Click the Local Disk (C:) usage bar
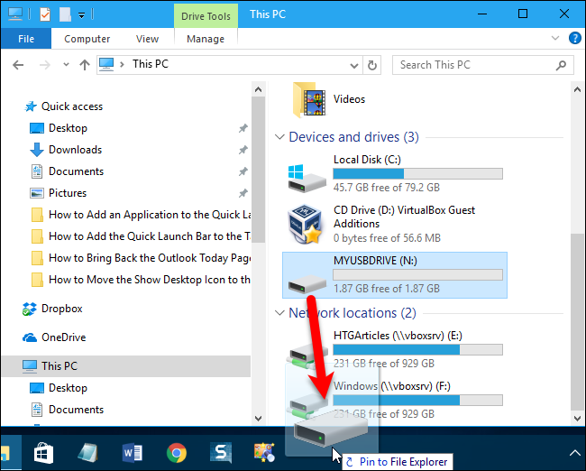The height and width of the screenshot is (471, 586). click(x=417, y=173)
